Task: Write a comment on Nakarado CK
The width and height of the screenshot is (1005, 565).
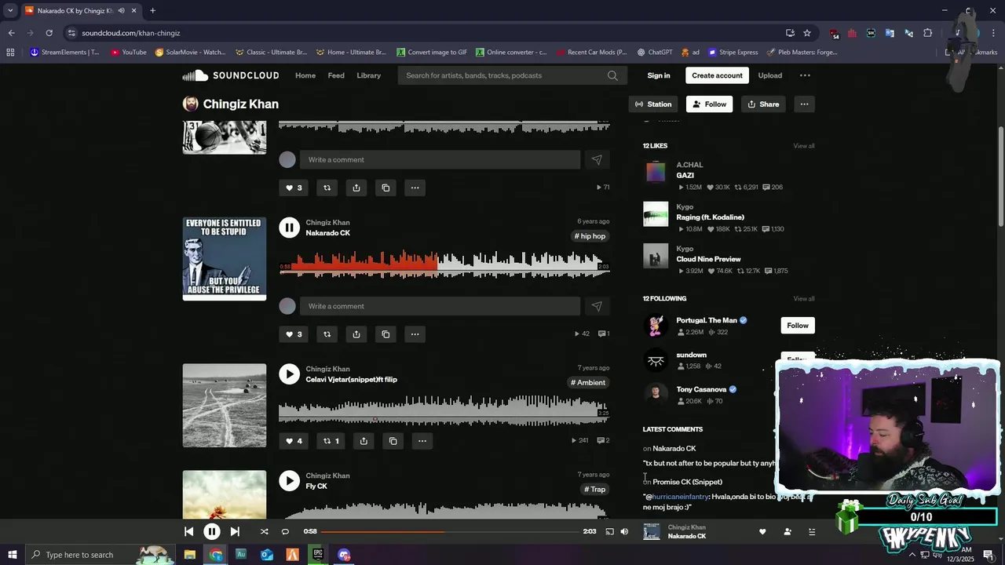Action: pyautogui.click(x=440, y=306)
